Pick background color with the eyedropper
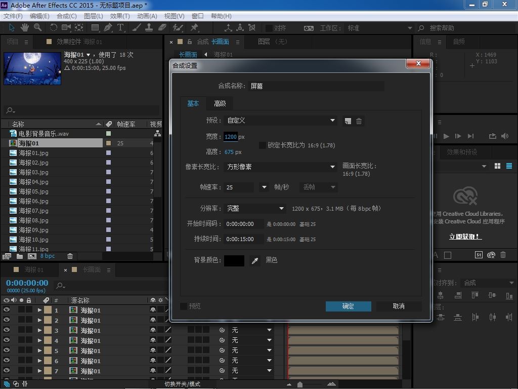Screen dimensions: 518x389 click(255, 261)
